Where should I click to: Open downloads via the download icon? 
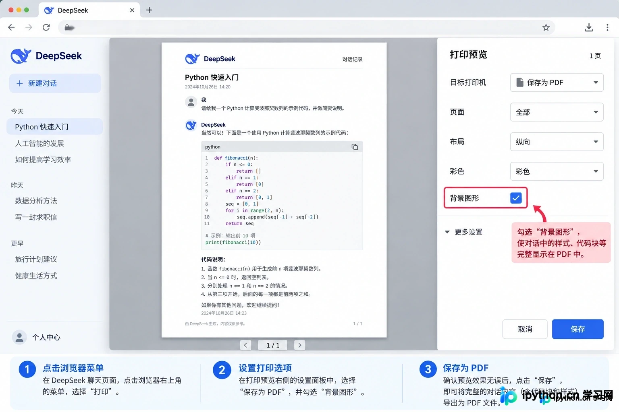589,27
